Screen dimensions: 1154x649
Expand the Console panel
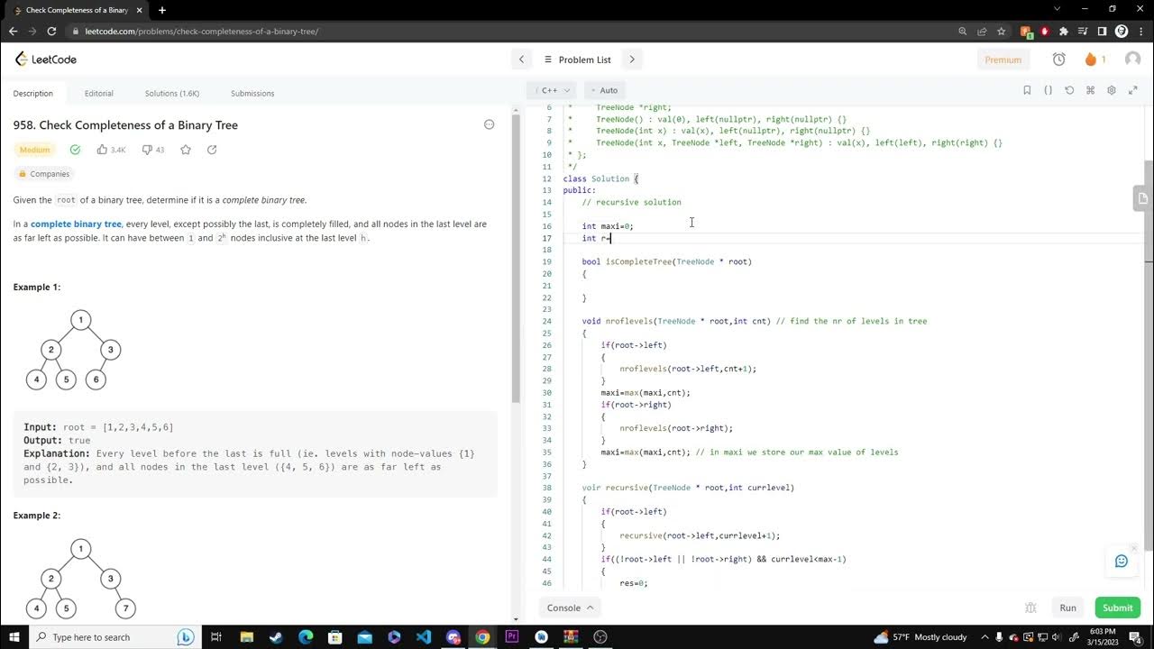[x=570, y=608]
